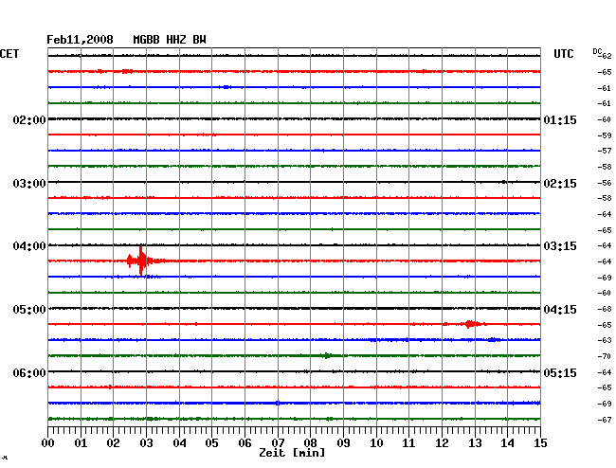616x468 pixels.
Task: Select the UTC axis heading
Action: pos(563,54)
